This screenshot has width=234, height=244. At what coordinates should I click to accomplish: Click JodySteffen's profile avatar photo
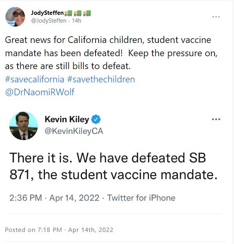pyautogui.click(x=15, y=16)
